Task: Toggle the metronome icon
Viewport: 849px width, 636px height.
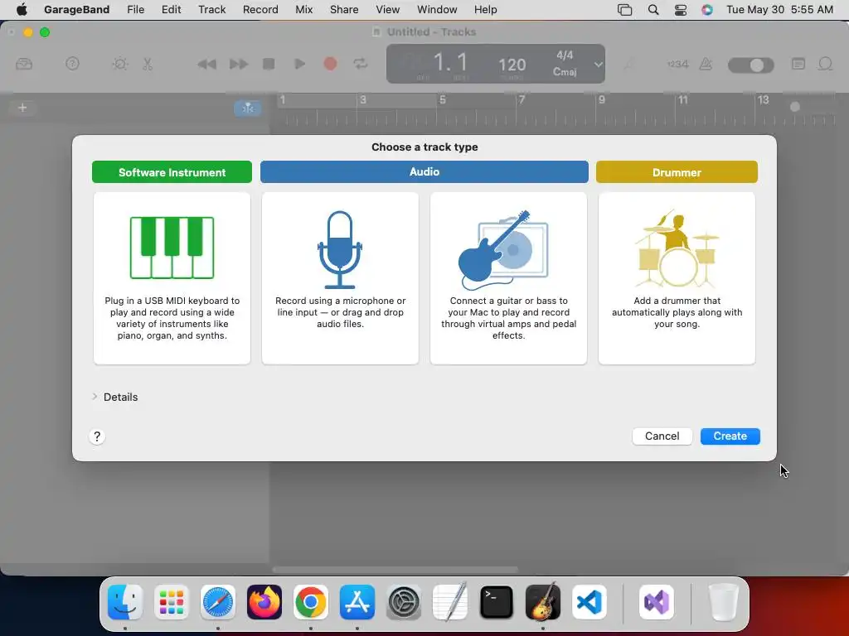Action: pyautogui.click(x=706, y=64)
